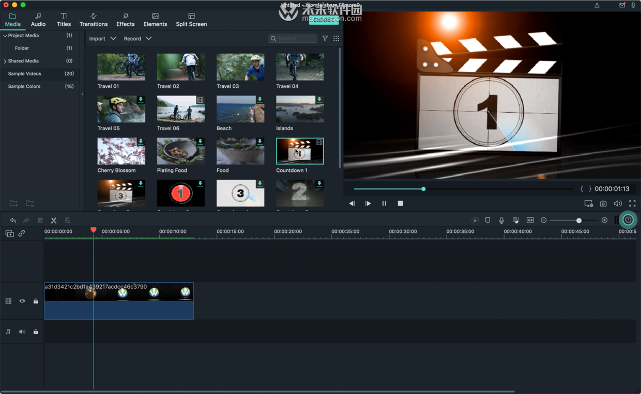Screen dimensions: 641x394
Task: Set the mark out point brace
Action: 590,189
